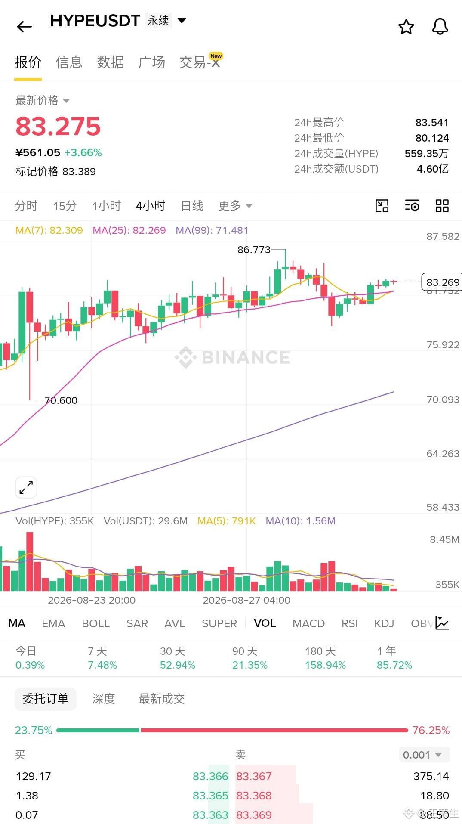The height and width of the screenshot is (824, 462).
Task: Switch to the 数据 tab
Action: point(110,62)
